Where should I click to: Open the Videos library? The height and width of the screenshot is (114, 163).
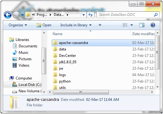click(x=24, y=65)
